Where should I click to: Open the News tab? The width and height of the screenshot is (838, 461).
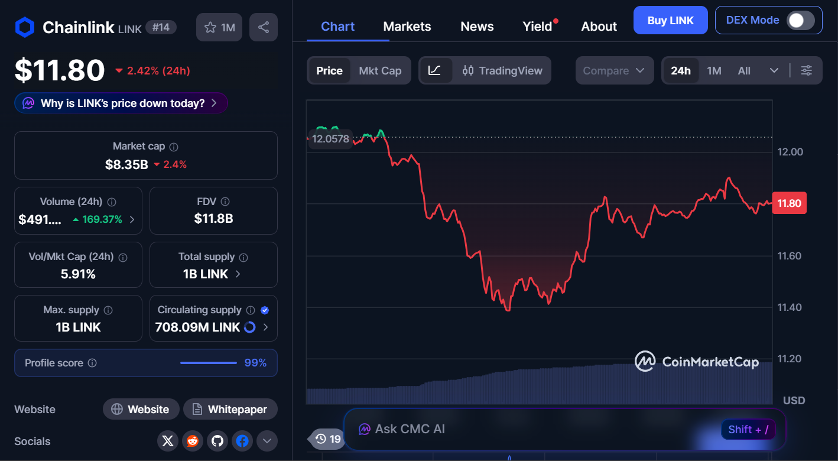[x=477, y=27]
